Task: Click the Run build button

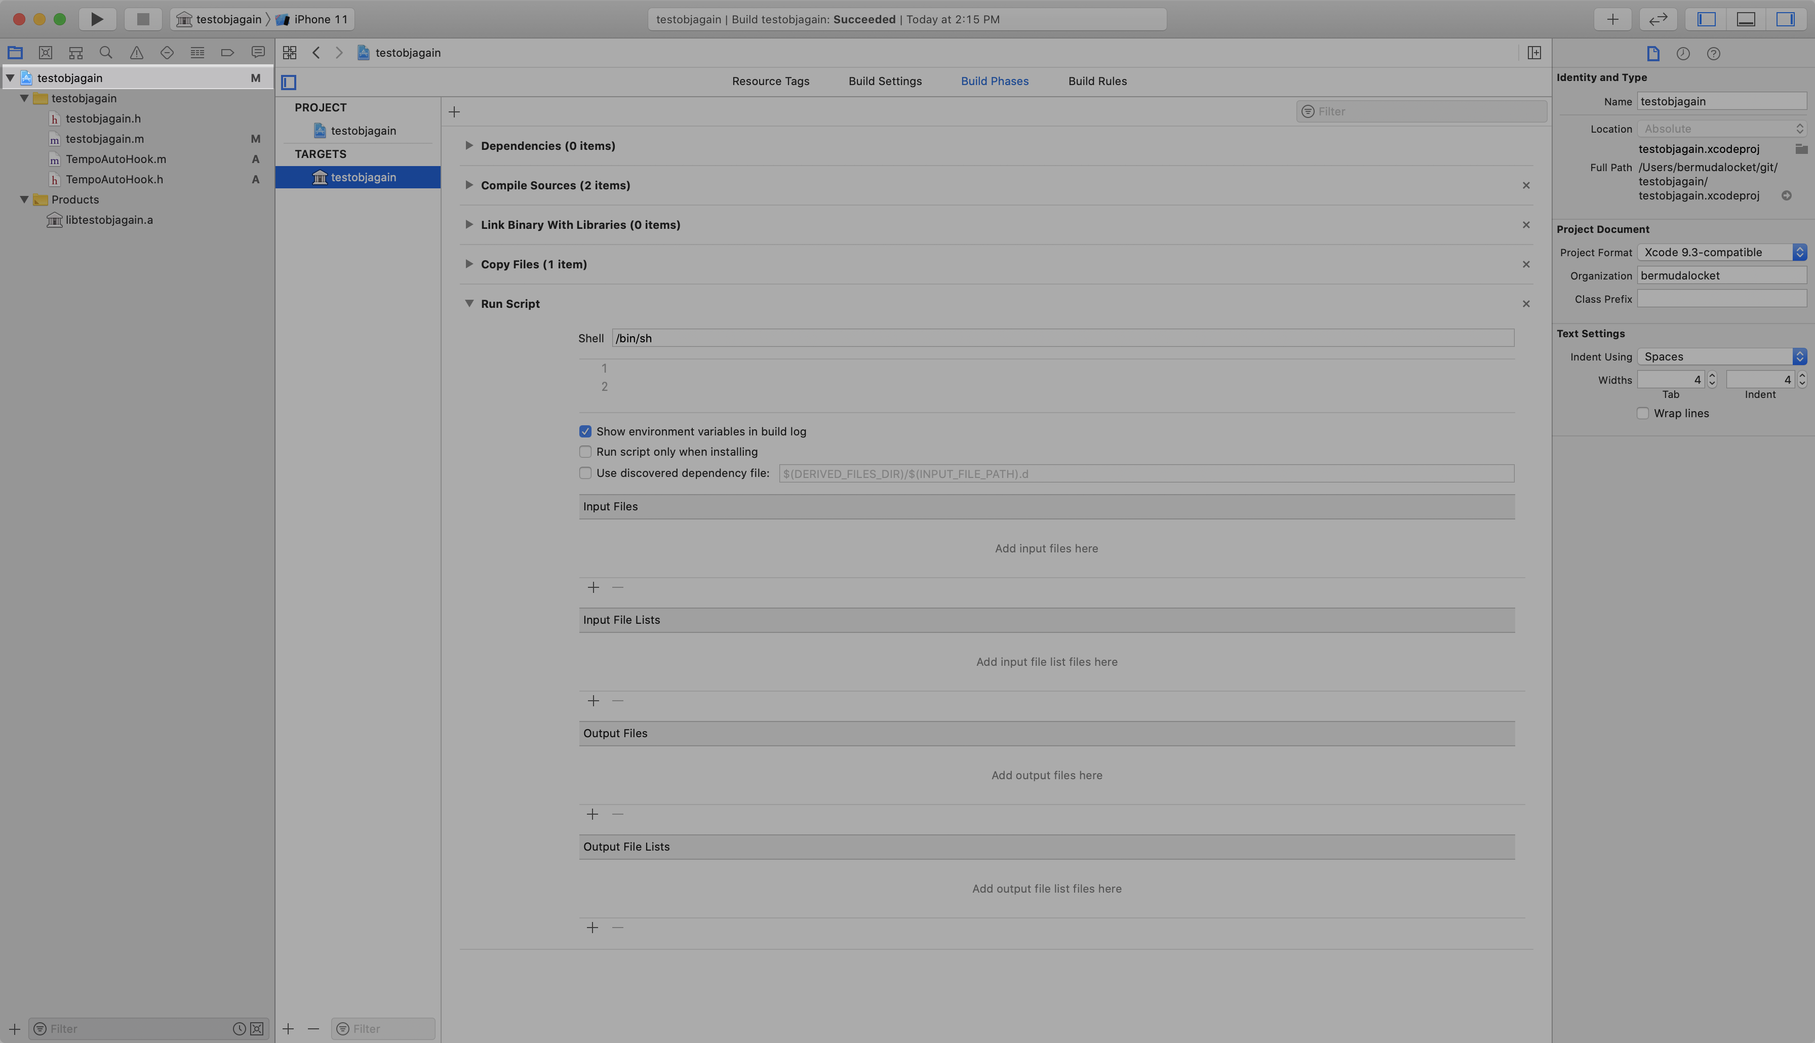Action: click(x=97, y=19)
